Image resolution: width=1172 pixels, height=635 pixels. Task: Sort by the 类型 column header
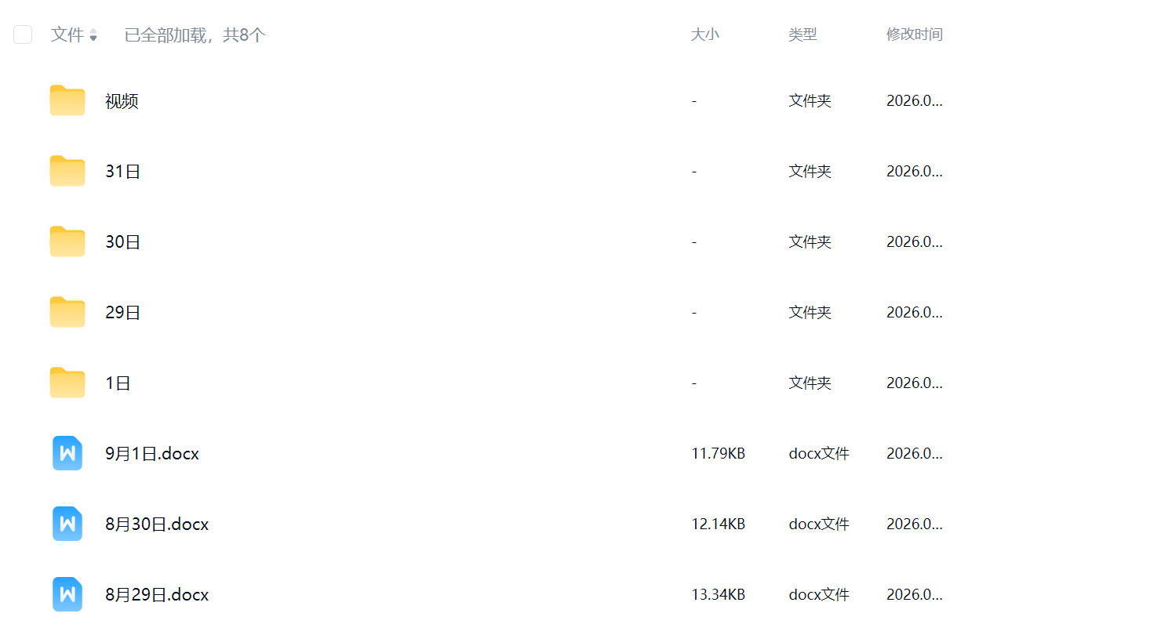click(803, 34)
